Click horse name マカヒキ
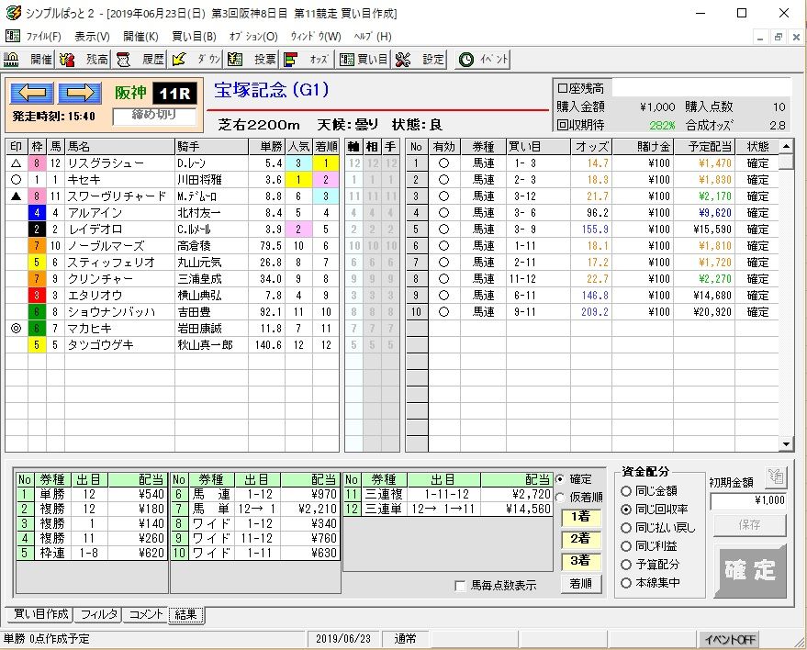Screen dimensions: 807x650 pyautogui.click(x=90, y=329)
